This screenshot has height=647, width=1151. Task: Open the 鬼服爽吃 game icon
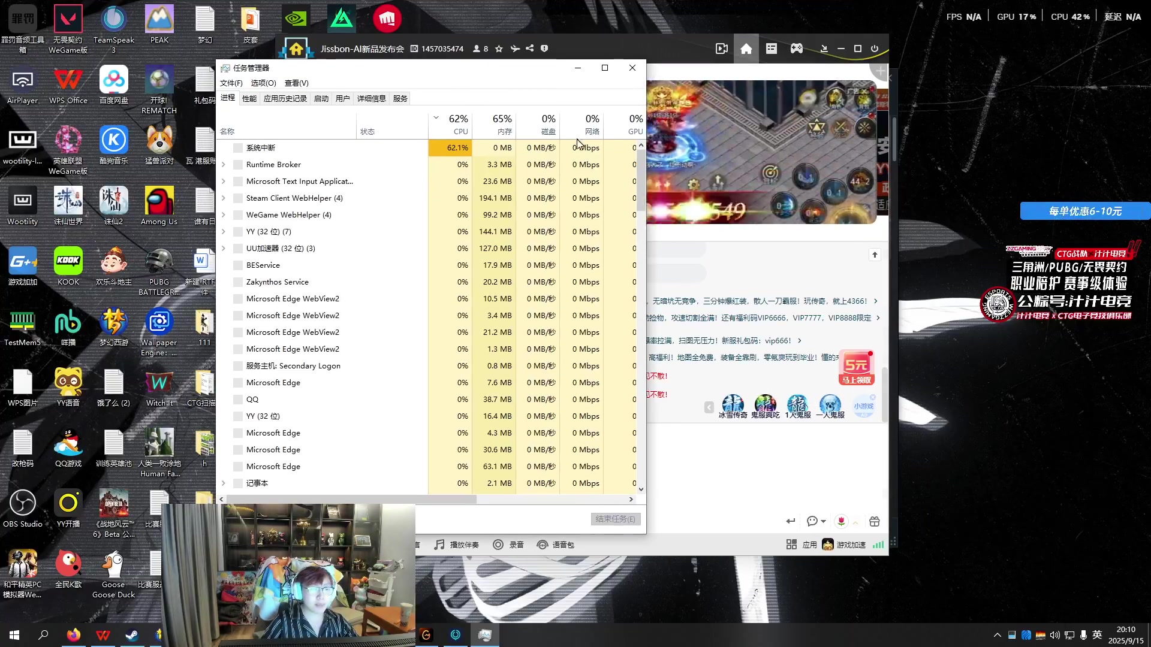click(765, 406)
